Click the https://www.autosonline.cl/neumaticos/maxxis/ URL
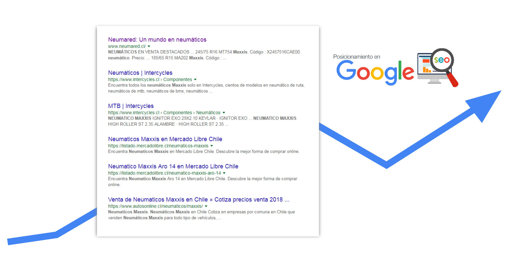This screenshot has height=263, width=509. [155, 207]
